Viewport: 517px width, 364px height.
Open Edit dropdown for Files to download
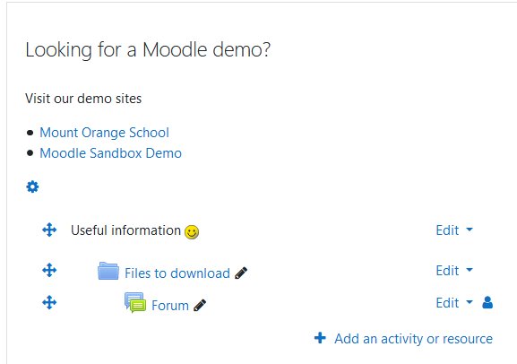pyautogui.click(x=454, y=270)
